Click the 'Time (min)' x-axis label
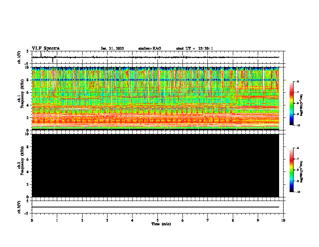 coord(161,224)
